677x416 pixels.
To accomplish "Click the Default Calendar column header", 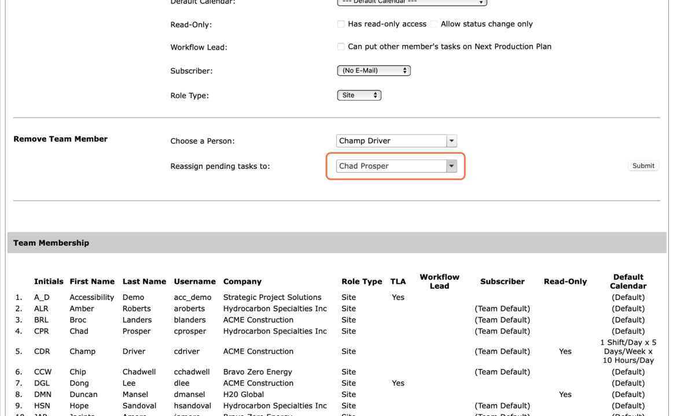I will pyautogui.click(x=628, y=281).
